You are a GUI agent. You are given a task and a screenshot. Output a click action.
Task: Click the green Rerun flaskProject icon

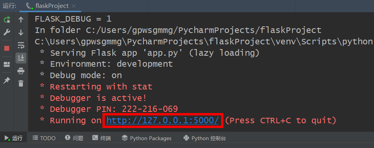[7, 20]
